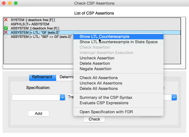Click Negate Assertion menu entry

[95, 69]
